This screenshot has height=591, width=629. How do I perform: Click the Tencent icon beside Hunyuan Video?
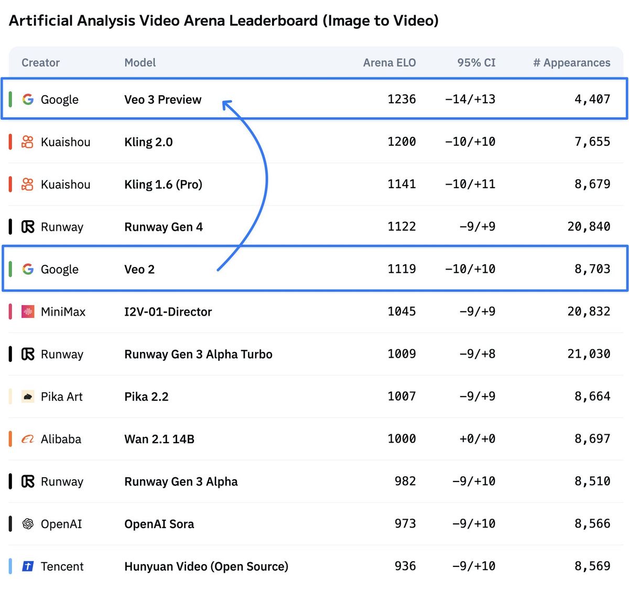tap(27, 566)
